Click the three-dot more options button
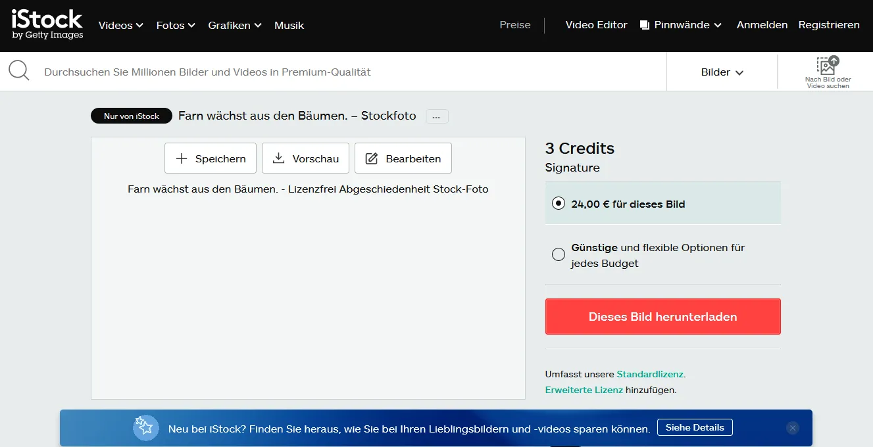873x447 pixels. coord(437,116)
